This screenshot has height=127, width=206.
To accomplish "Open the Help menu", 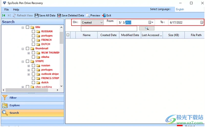I will coord(16,10).
